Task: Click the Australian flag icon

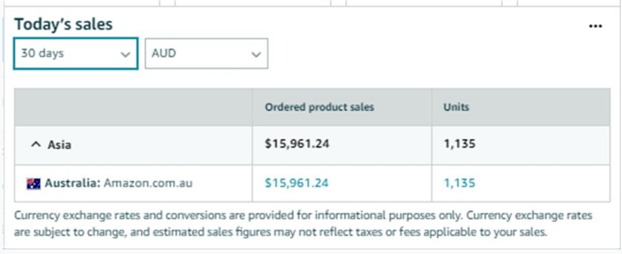Action: click(33, 184)
